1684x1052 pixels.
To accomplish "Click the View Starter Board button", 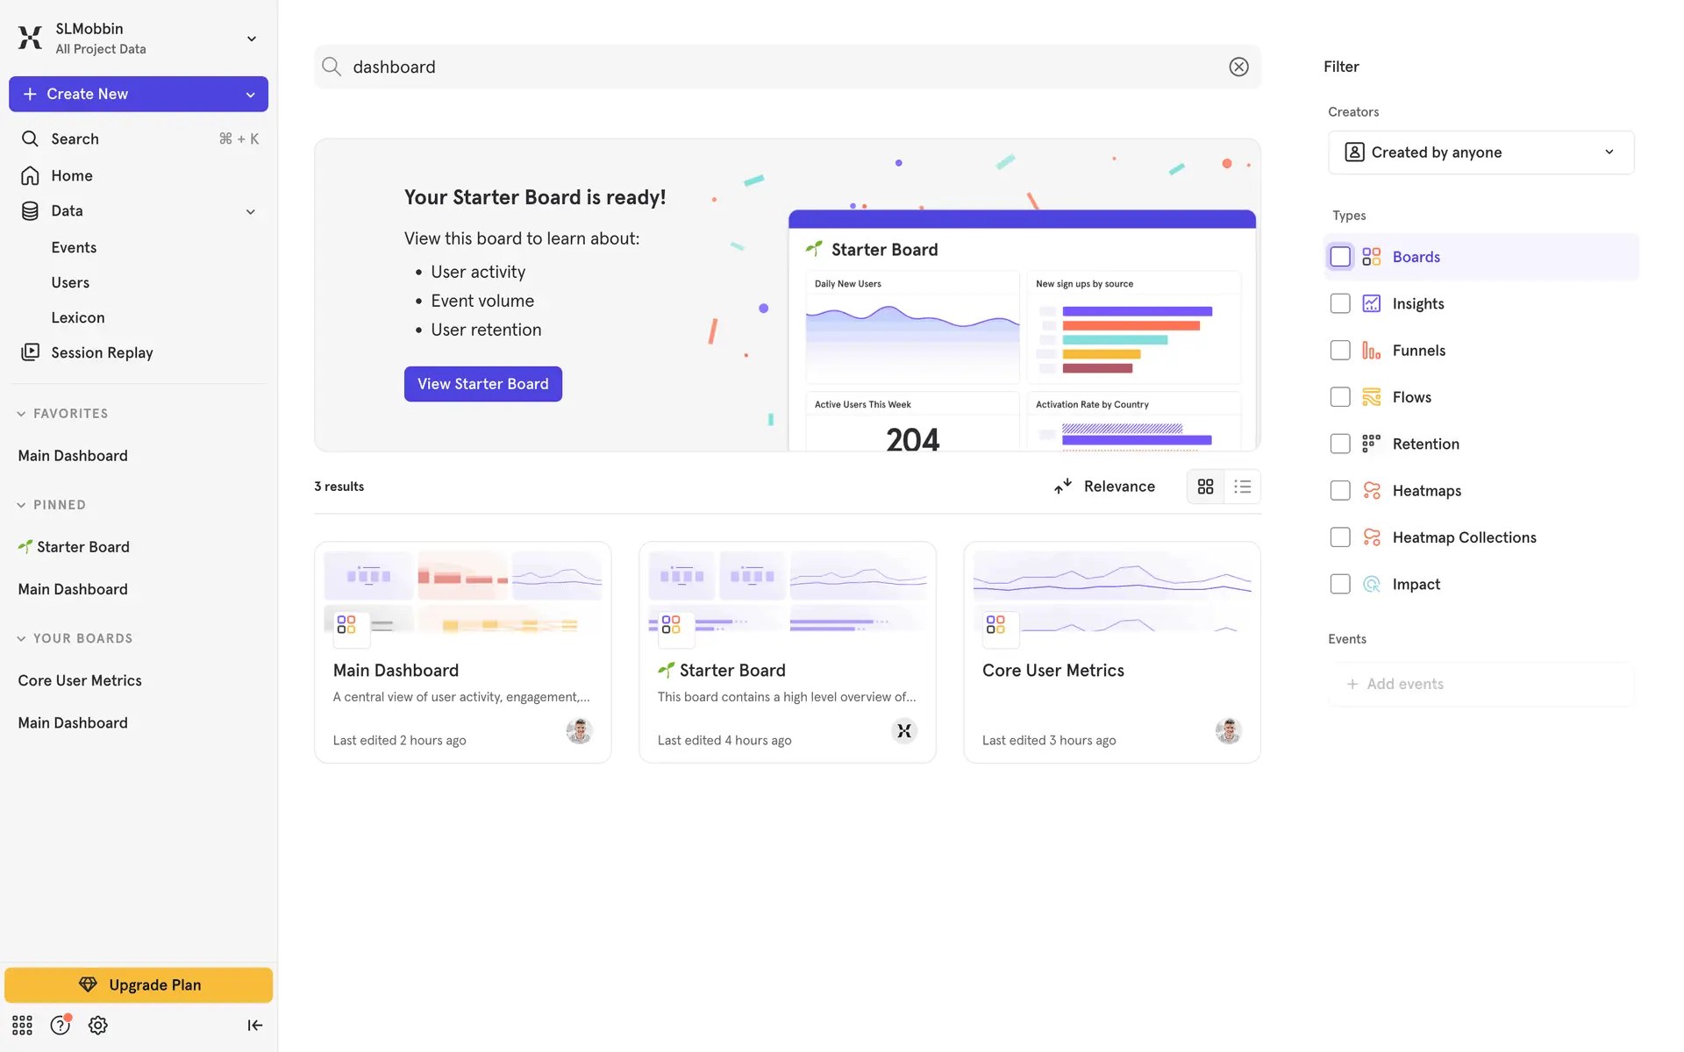I will click(x=482, y=384).
